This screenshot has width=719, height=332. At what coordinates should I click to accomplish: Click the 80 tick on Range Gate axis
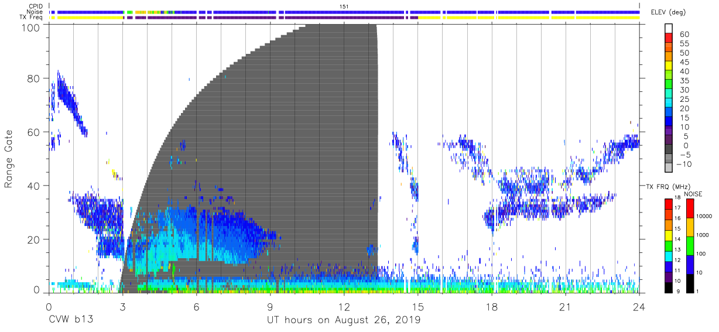33,78
